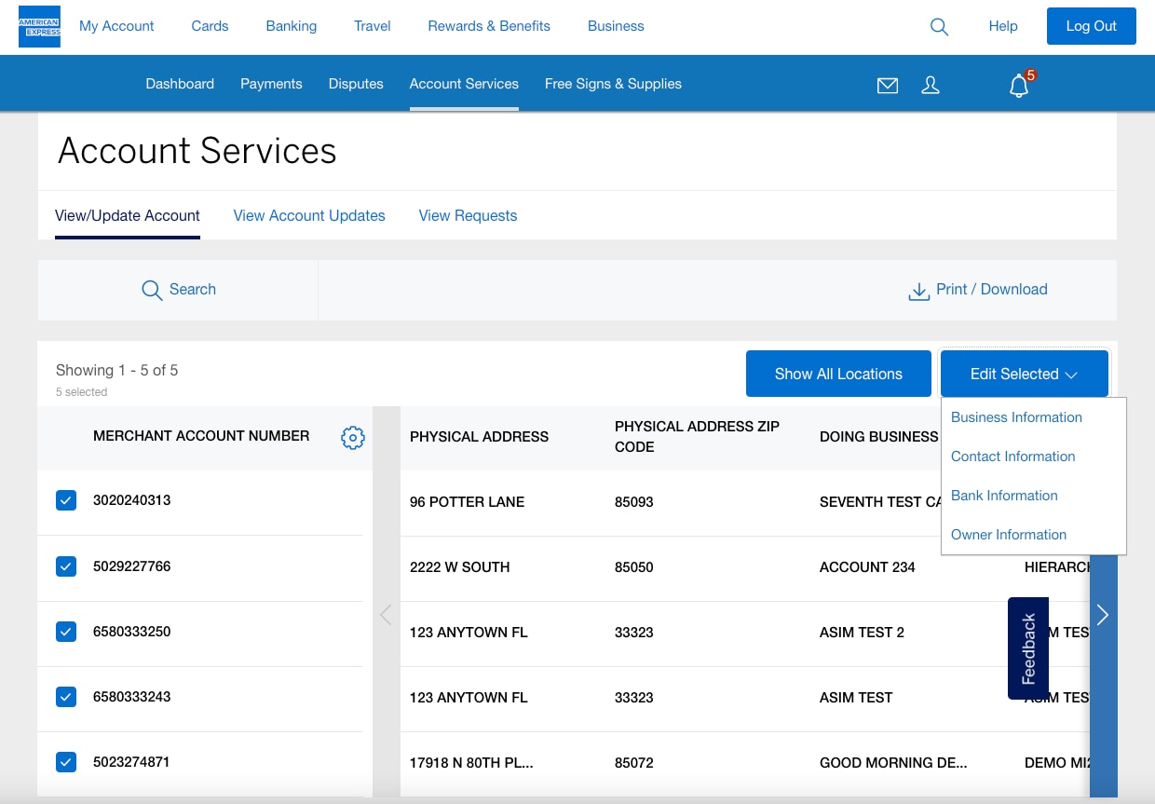Open the notifications bell with badge
Viewport: 1155px width, 804px height.
pos(1020,86)
